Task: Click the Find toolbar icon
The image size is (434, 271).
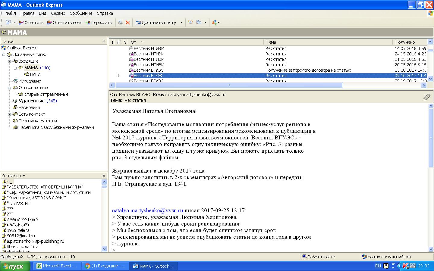Action: tap(199, 22)
